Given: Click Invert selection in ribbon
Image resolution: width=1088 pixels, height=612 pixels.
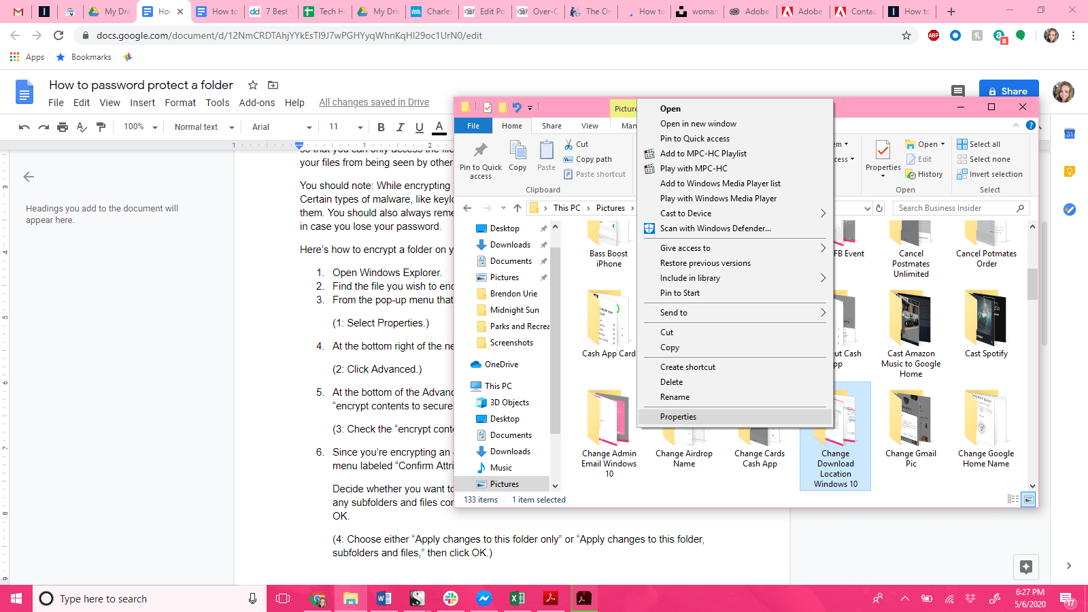Looking at the screenshot, I should (x=989, y=174).
